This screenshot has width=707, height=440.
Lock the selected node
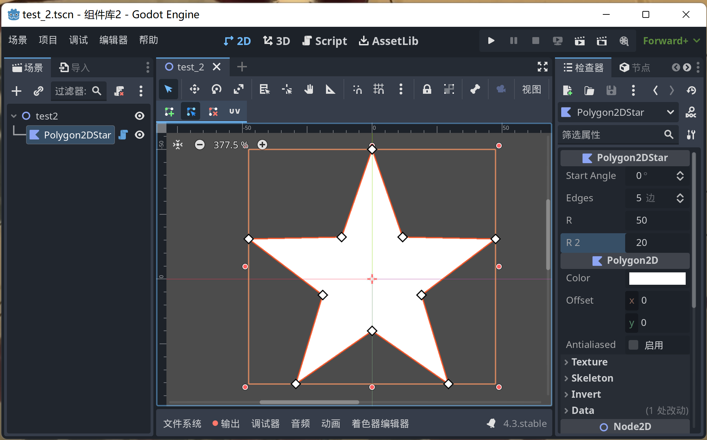click(427, 89)
